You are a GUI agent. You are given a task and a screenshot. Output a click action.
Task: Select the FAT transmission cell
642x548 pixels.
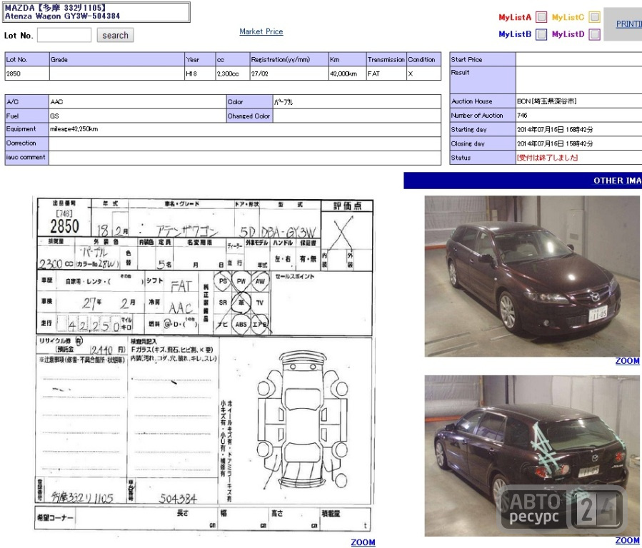coord(386,73)
